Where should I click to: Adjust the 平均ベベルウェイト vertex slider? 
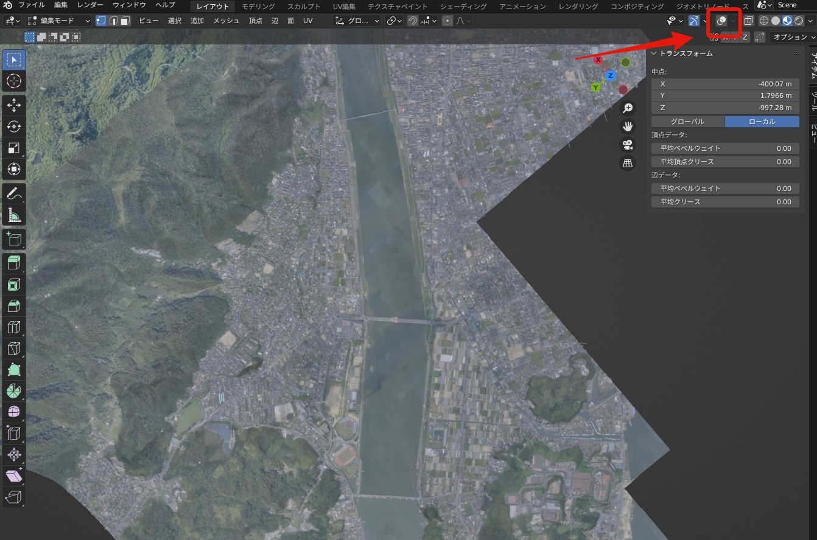725,148
